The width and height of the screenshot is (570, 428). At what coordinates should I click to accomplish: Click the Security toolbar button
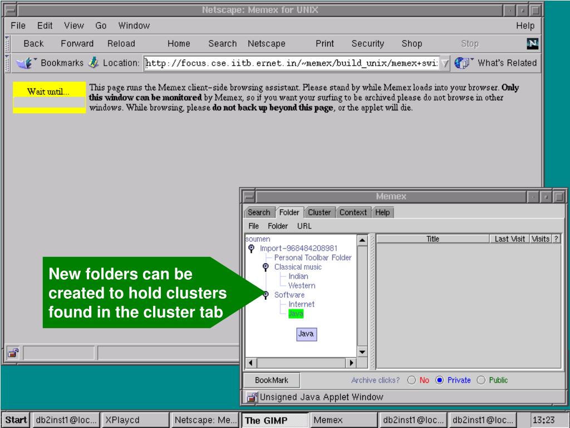tap(367, 43)
